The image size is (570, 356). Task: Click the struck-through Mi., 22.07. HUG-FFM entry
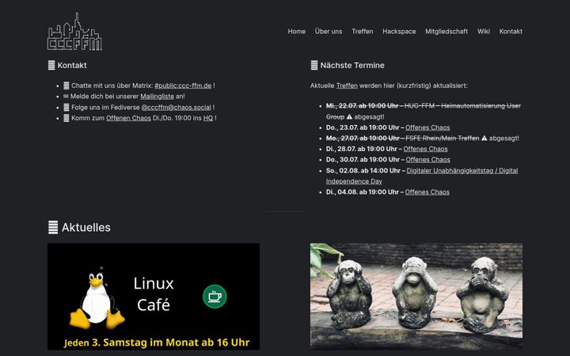tap(423, 112)
